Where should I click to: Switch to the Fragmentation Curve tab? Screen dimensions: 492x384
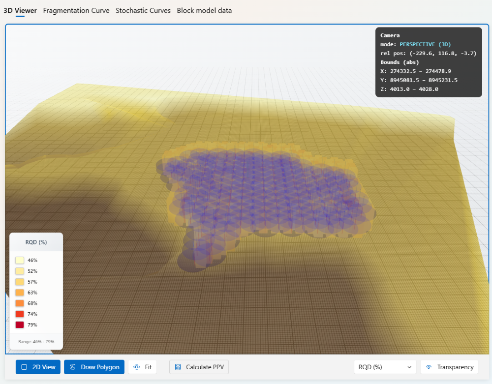pos(76,10)
